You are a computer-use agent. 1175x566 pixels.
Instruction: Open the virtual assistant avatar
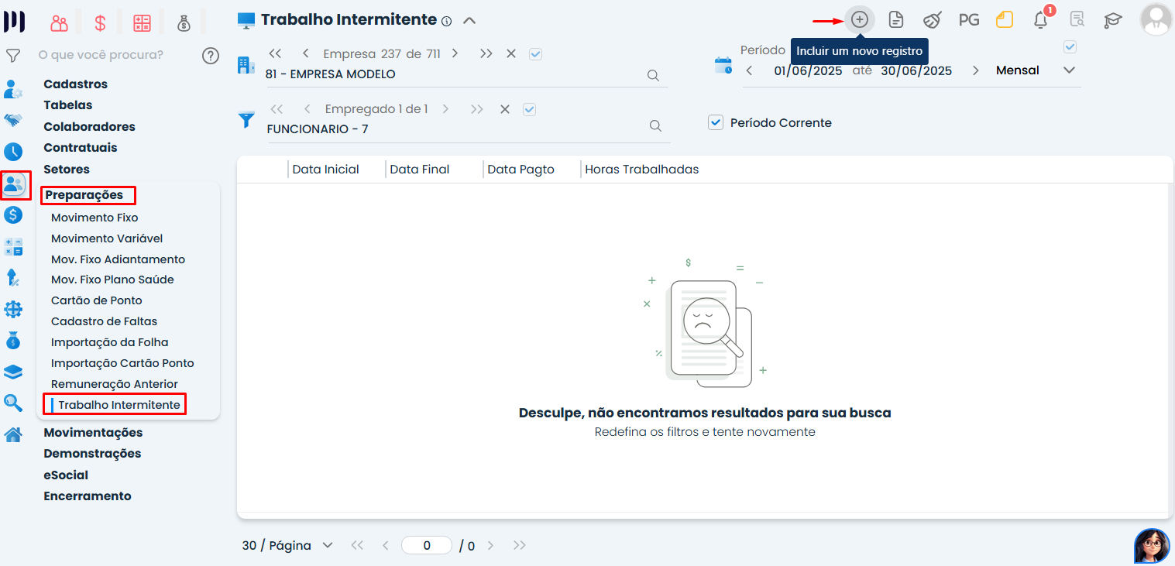click(1152, 547)
